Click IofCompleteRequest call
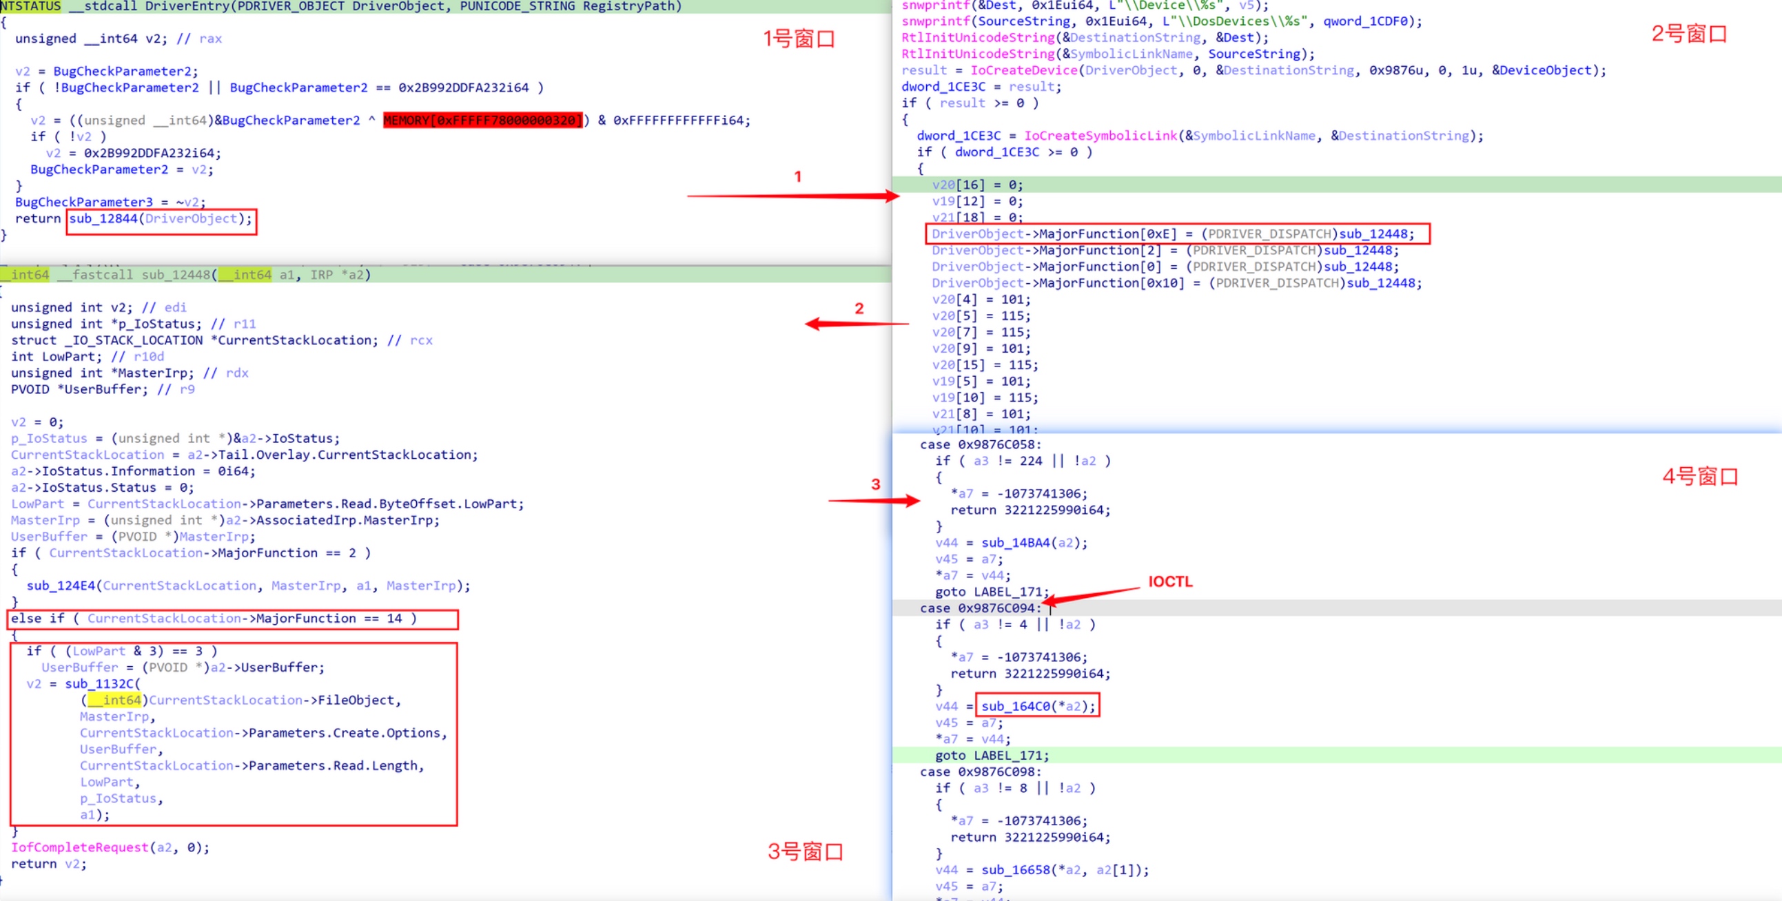Viewport: 1782px width, 901px height. coord(79,848)
